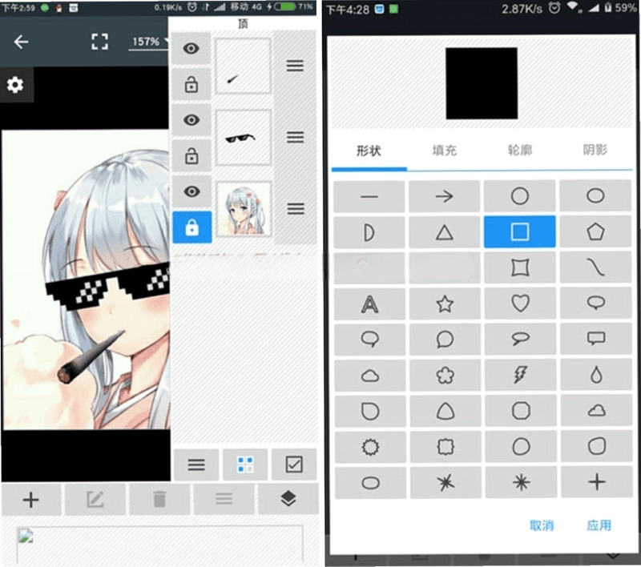Choose the lightning bolt shape
The width and height of the screenshot is (641, 567).
tap(520, 375)
